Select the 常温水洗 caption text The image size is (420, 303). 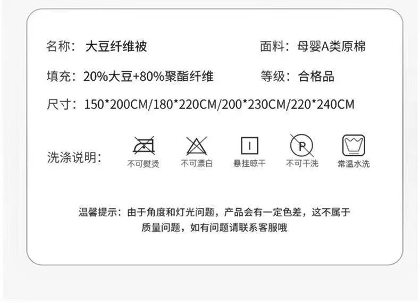click(x=354, y=164)
